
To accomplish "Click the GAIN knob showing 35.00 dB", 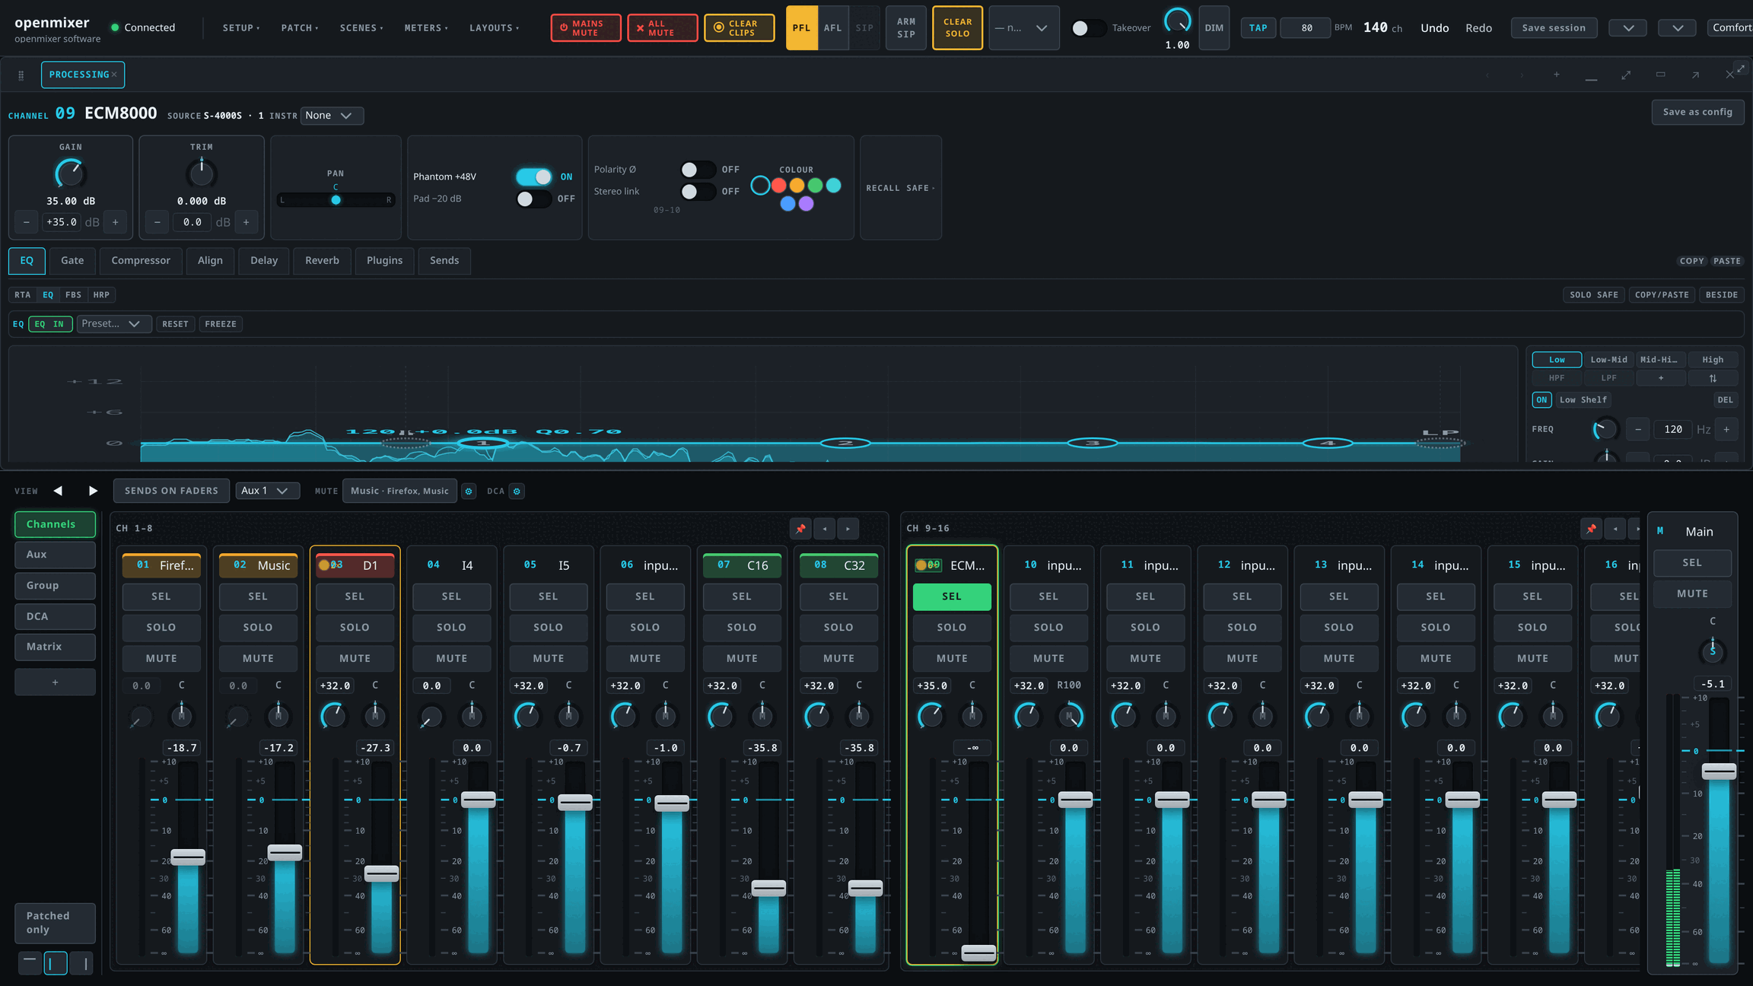I will point(70,173).
